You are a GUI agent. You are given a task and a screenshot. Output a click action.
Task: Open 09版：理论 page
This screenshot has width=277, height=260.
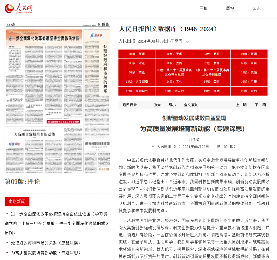(137, 72)
